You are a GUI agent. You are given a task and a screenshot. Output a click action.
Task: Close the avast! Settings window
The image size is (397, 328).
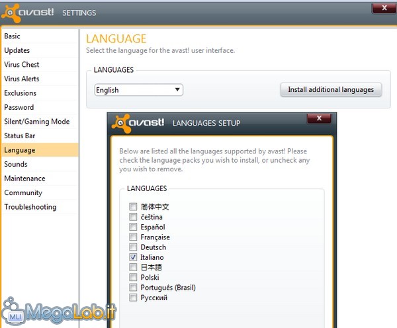384,8
